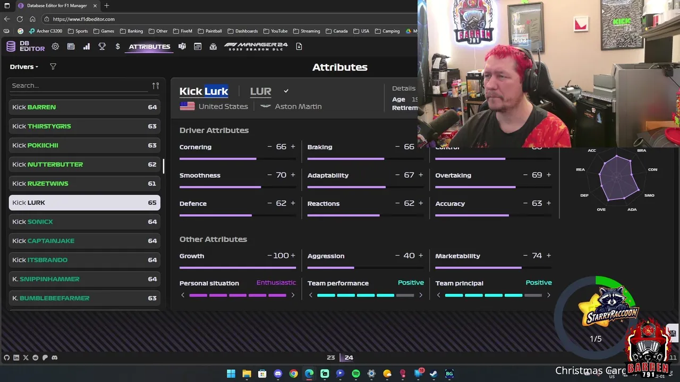Open Steam from the taskbar

coord(433,374)
